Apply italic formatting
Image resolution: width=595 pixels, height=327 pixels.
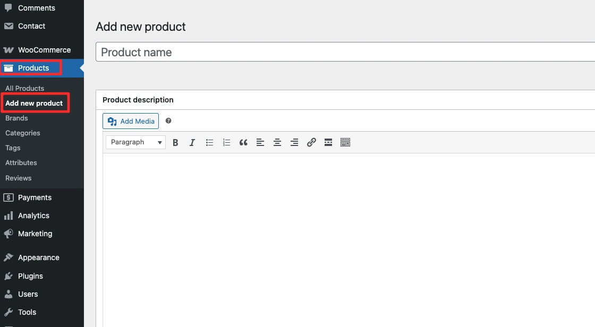192,142
